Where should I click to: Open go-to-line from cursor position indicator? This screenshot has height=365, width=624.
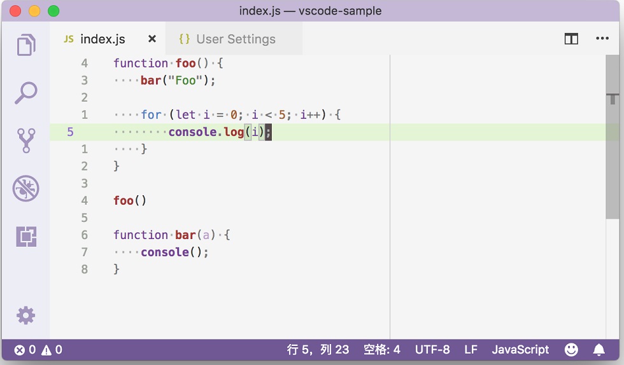click(318, 350)
